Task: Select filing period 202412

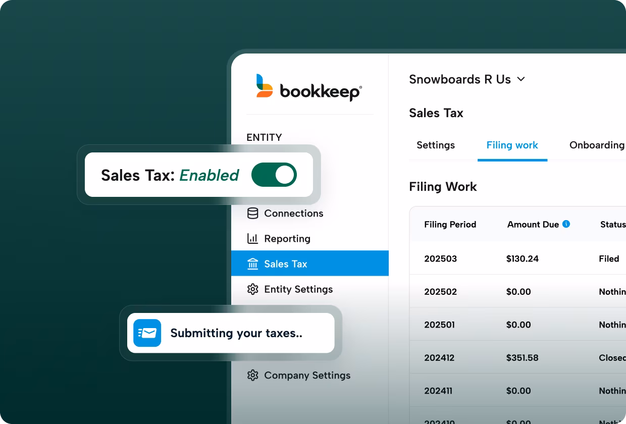Action: click(439, 358)
